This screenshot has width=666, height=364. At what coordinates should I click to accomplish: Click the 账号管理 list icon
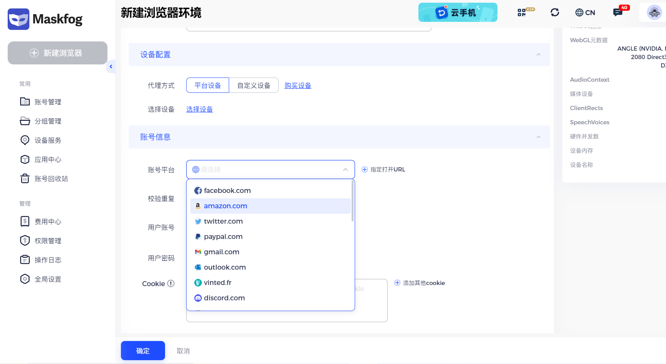[25, 102]
